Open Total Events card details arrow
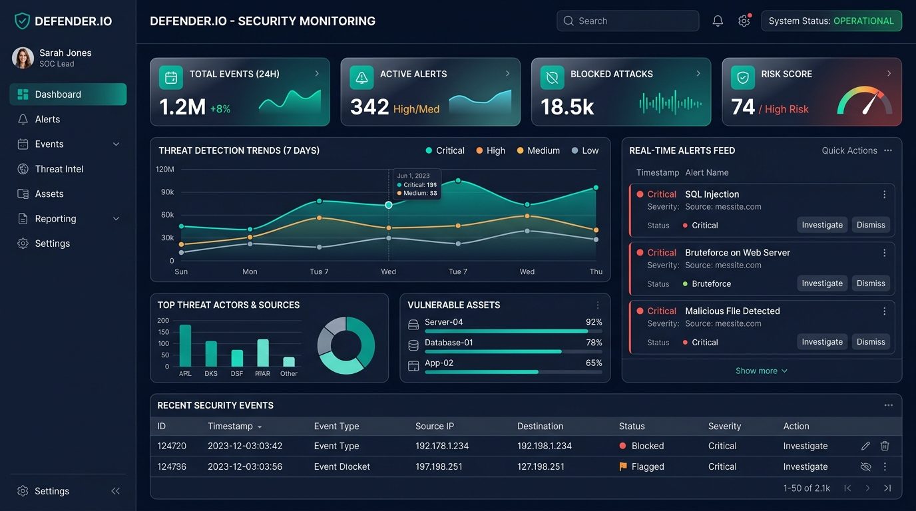Viewport: 916px width, 511px height. (x=317, y=74)
